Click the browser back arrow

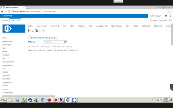[2, 11]
